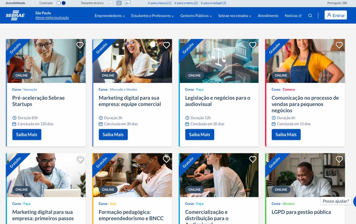Click the Duração 12h text
Viewport: 356px width, 224px height.
[x=201, y=118]
